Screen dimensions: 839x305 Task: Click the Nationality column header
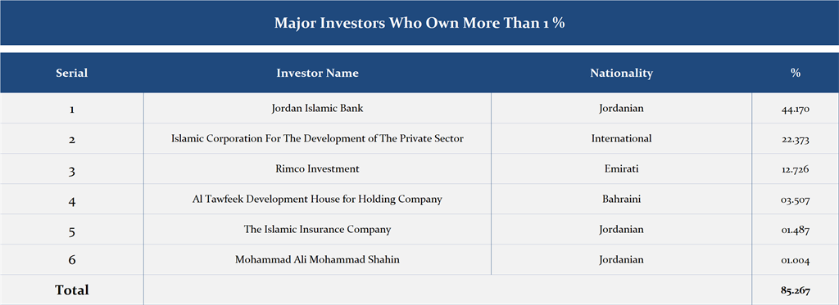click(621, 73)
